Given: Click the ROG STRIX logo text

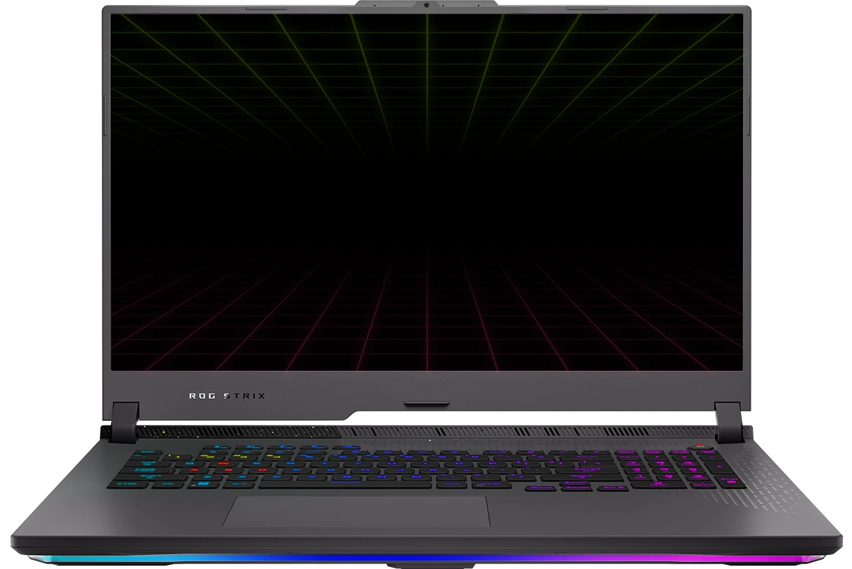Looking at the screenshot, I should (227, 396).
